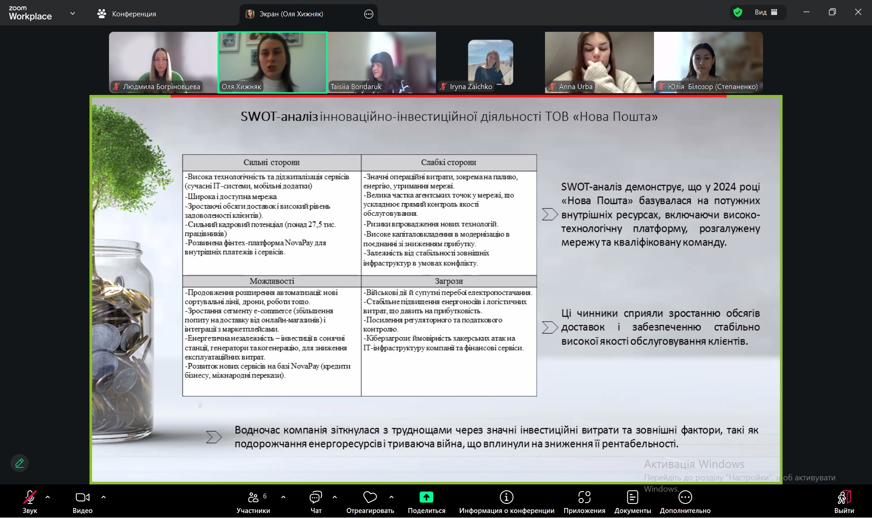Unmute the microphone via Звук button
The image size is (872, 518).
(30, 498)
